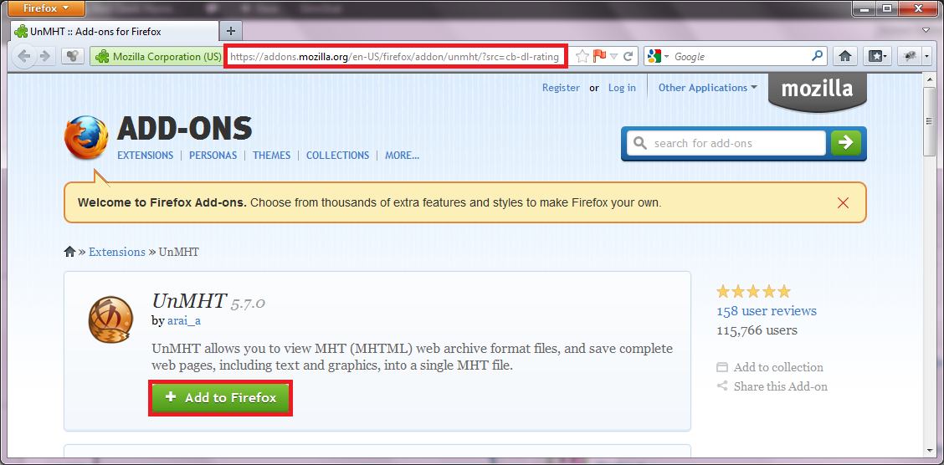Image resolution: width=944 pixels, height=465 pixels.
Task: Go to the home page icon
Action: [844, 57]
